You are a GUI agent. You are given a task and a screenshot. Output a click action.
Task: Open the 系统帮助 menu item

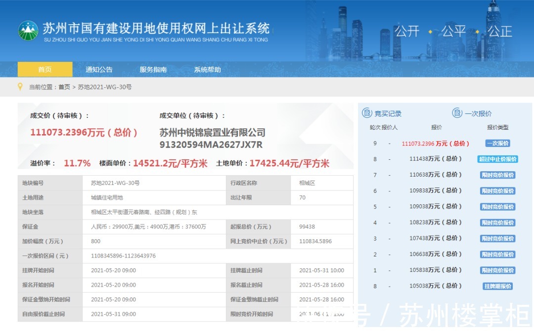(x=207, y=70)
